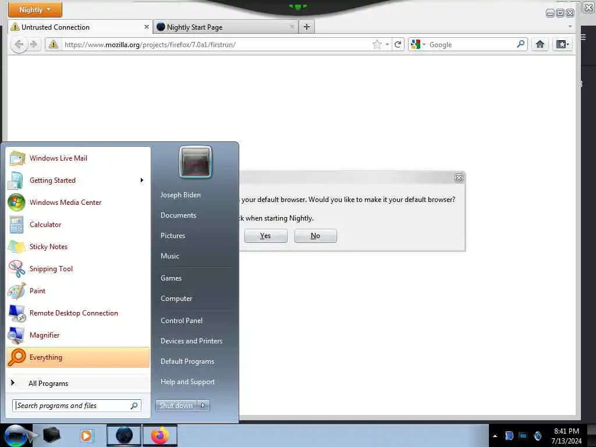This screenshot has height=447, width=596.
Task: Click Yes in default browser dialog
Action: (265, 236)
